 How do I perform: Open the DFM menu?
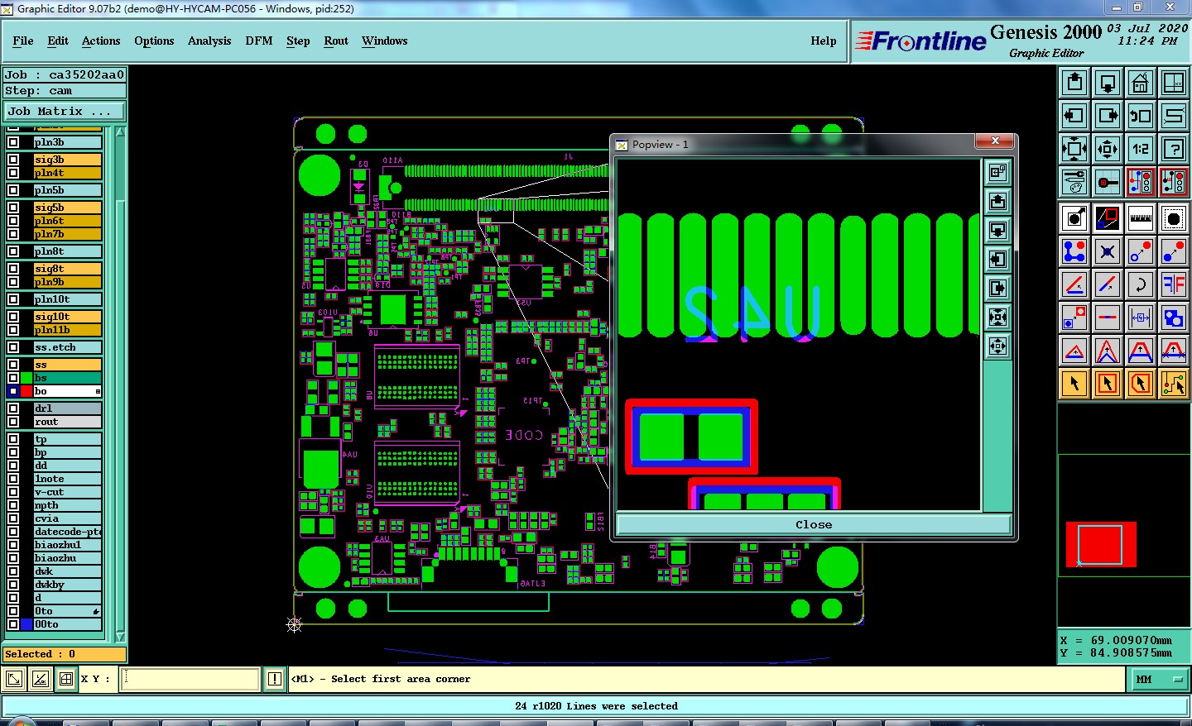[259, 41]
